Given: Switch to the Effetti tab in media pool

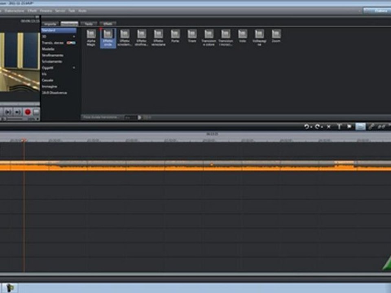Looking at the screenshot, I should [x=108, y=24].
